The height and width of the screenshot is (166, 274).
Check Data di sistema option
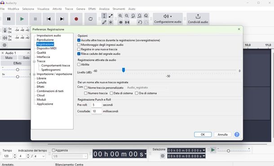coord(111,93)
